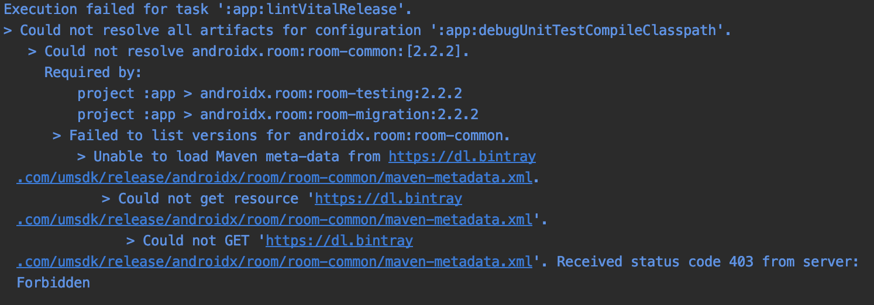
Task: Click the "Could not get resource" text
Action: 208,199
